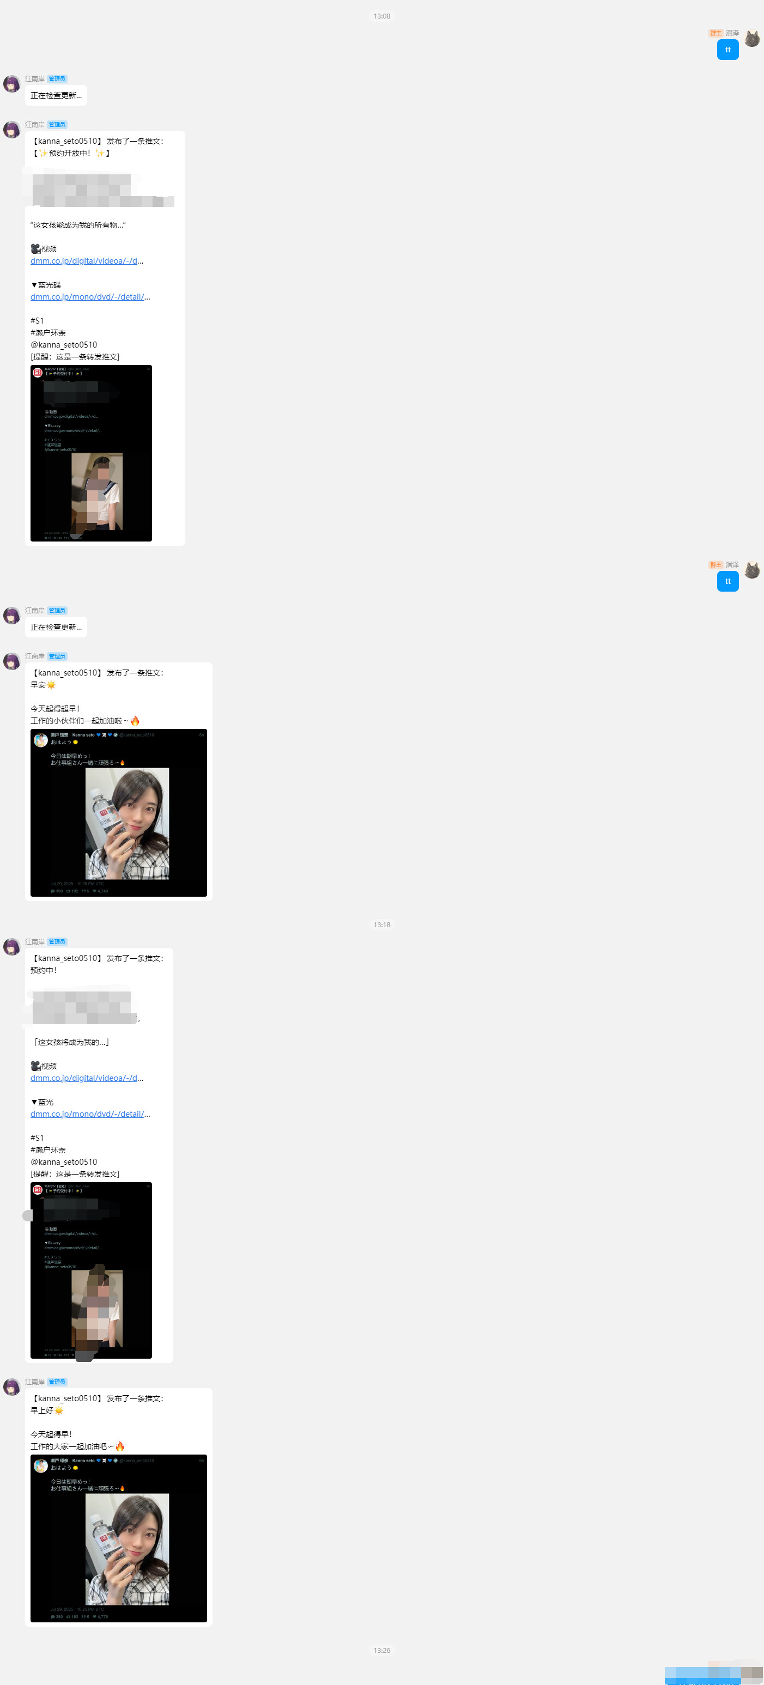The height and width of the screenshot is (1685, 764).
Task: Click the 13:08 timestamp
Action: [382, 16]
